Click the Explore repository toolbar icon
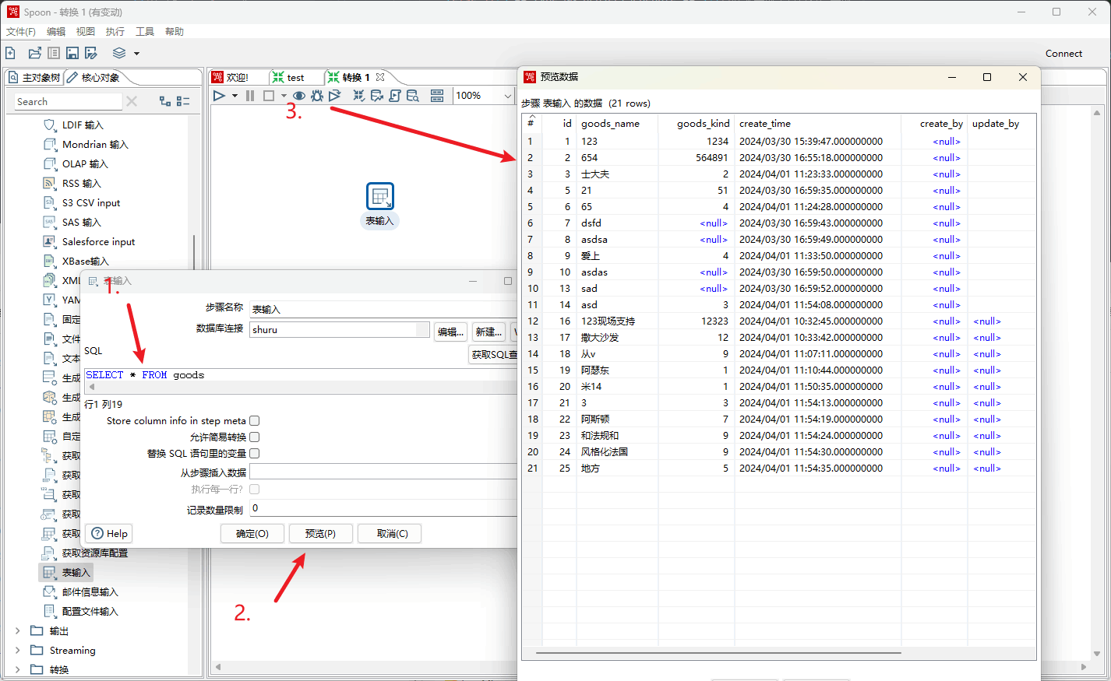Viewport: 1111px width, 681px height. (54, 53)
